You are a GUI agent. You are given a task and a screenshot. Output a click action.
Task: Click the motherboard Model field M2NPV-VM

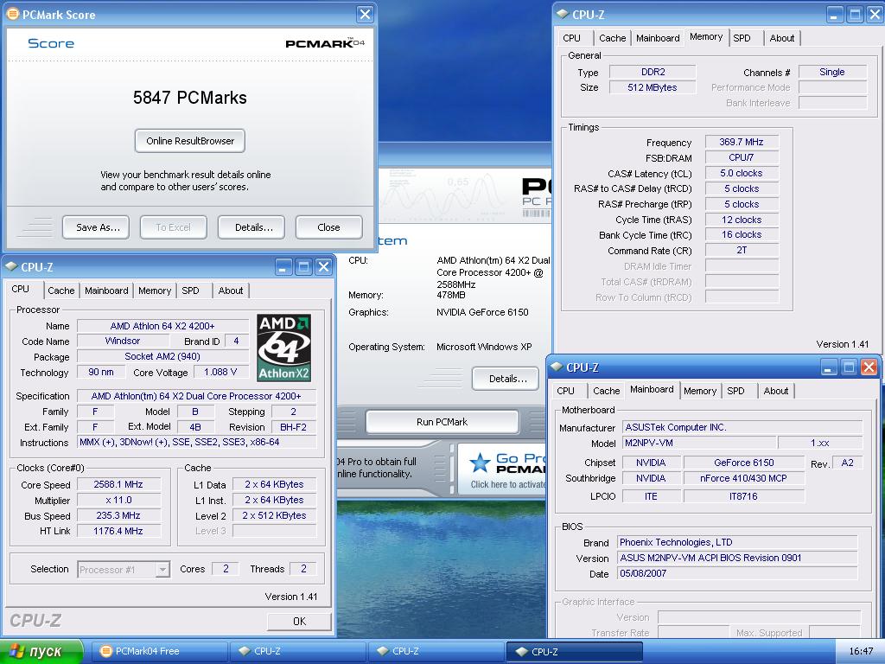tap(698, 444)
